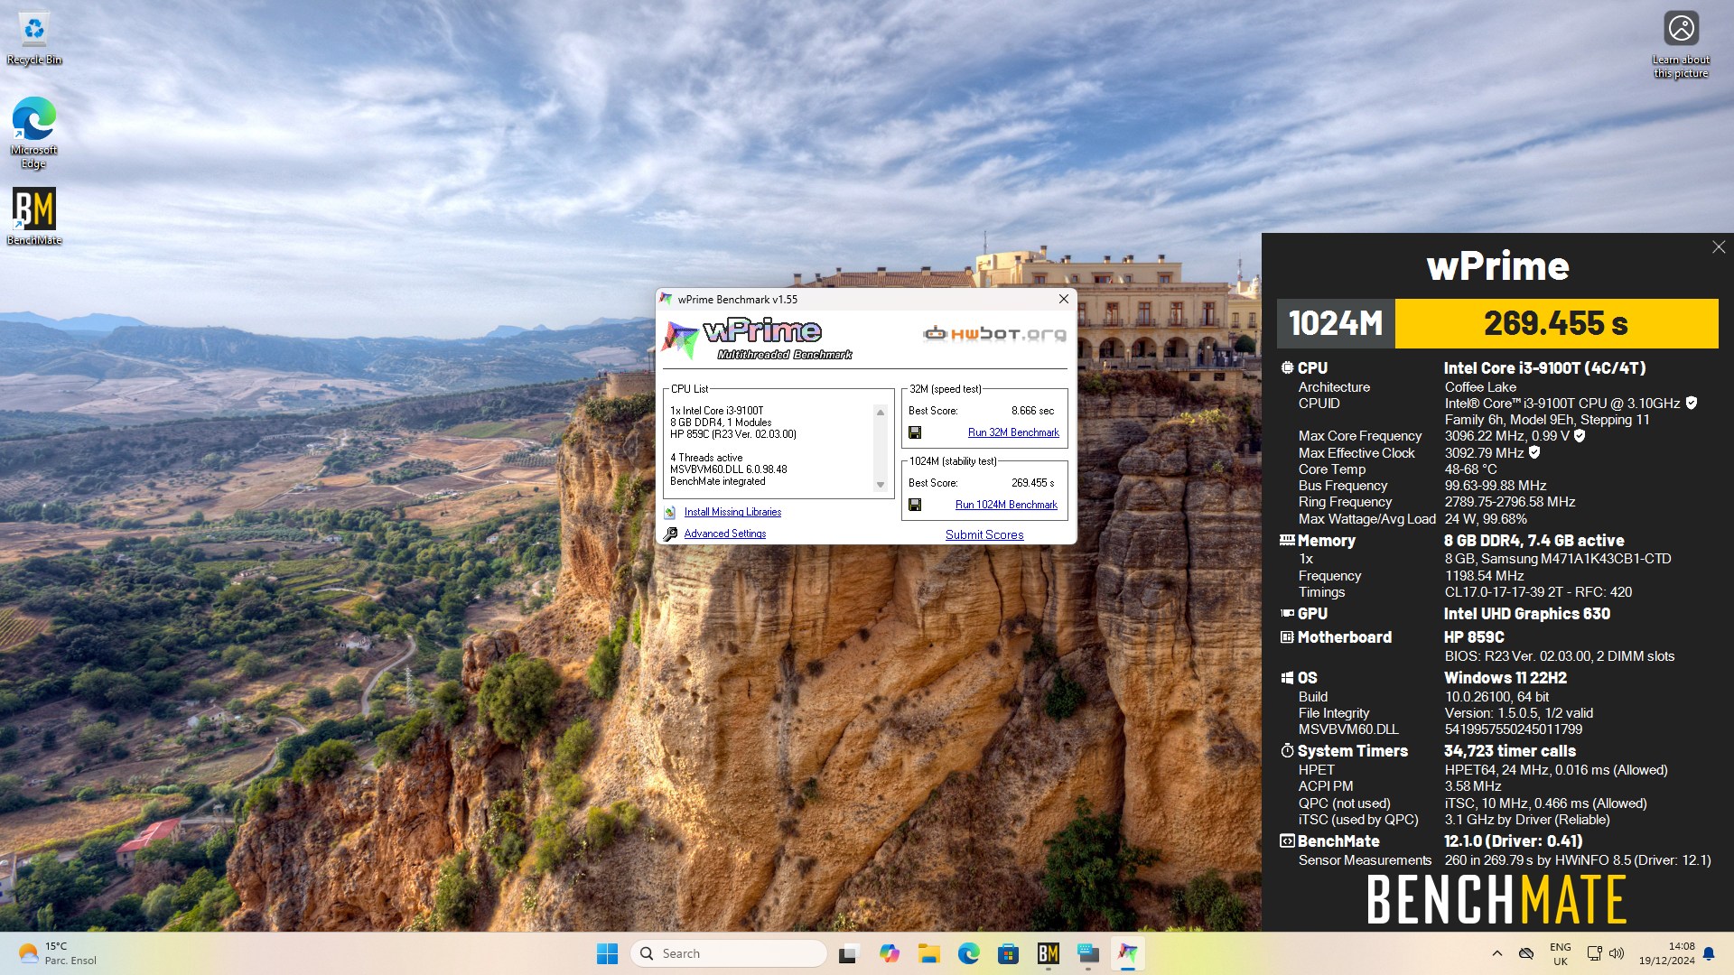Click the 'Intel Core i3-9100T (4C/4T)' text
Image resolution: width=1734 pixels, height=975 pixels.
click(1544, 368)
